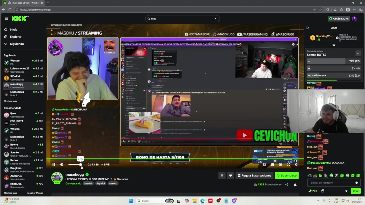Vote 'no' in poll
Viewport: 365px width, 205px height.
coord(334,68)
